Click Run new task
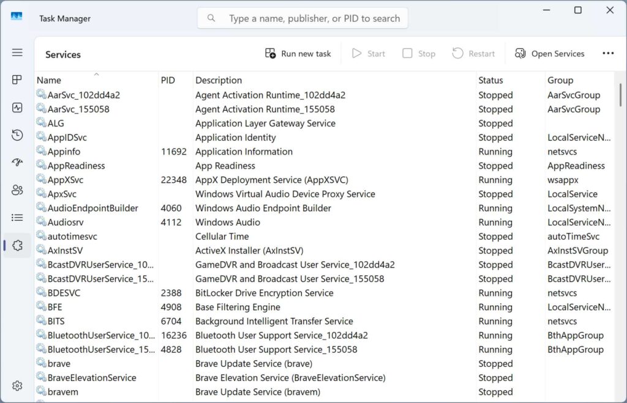 coord(298,53)
